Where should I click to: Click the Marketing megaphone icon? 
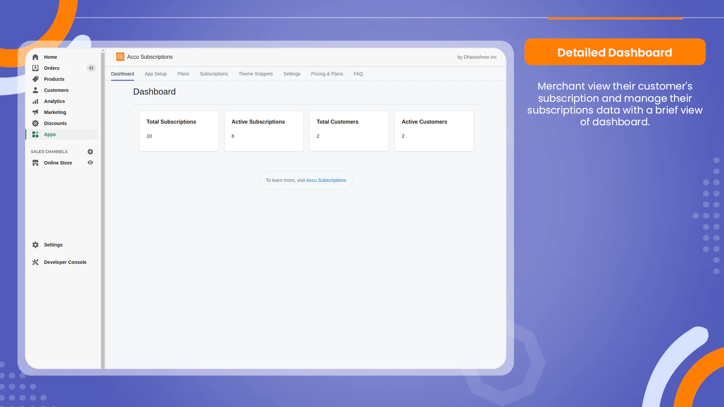click(x=35, y=112)
